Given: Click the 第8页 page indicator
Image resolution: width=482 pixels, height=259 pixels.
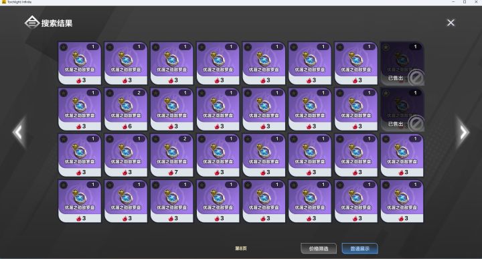Looking at the screenshot, I should [241, 248].
